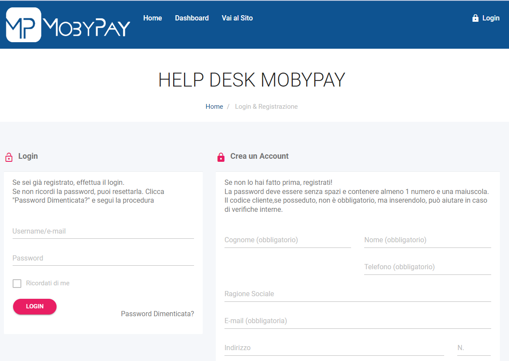Focus the Indirizzo field
Screen dimensions: 509x361
tap(334, 348)
